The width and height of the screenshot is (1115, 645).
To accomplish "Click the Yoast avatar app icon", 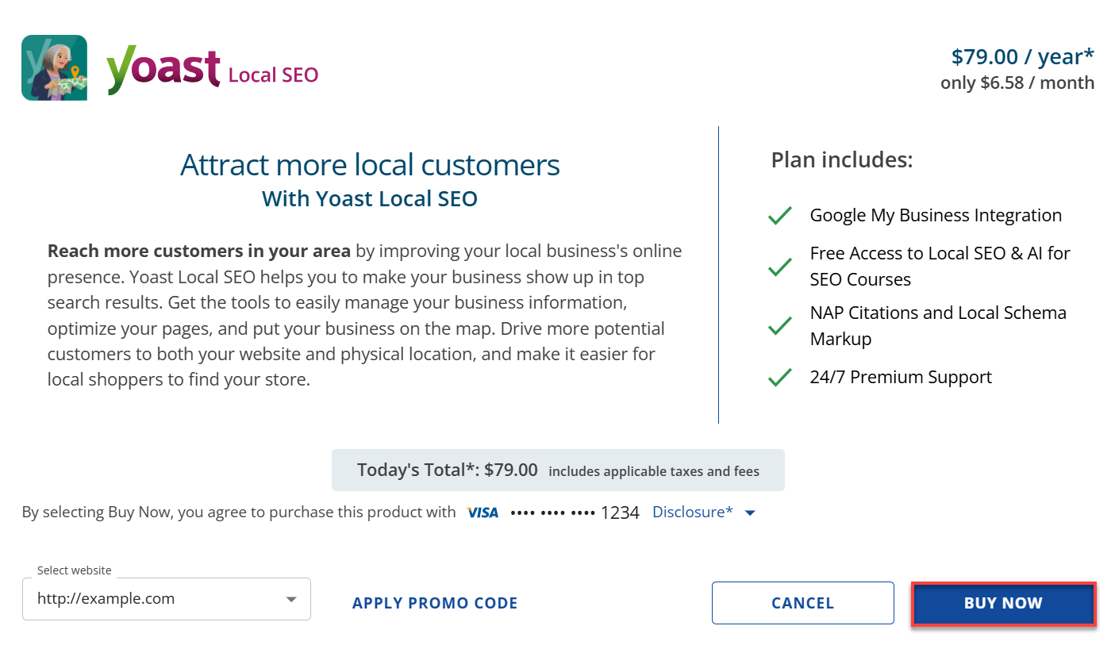I will click(x=54, y=67).
